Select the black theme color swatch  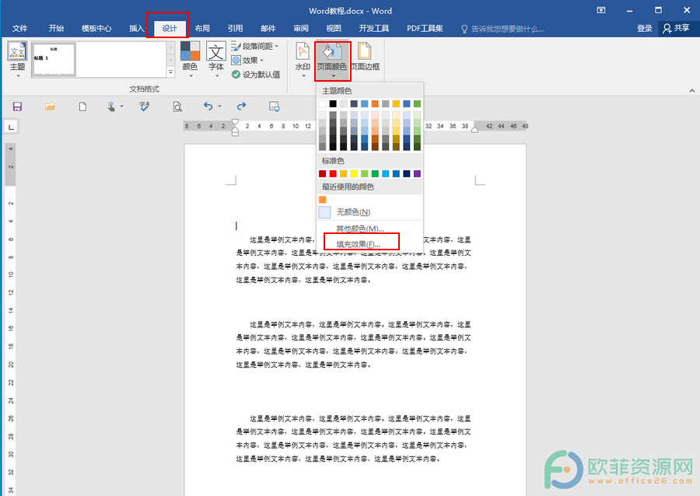(333, 103)
